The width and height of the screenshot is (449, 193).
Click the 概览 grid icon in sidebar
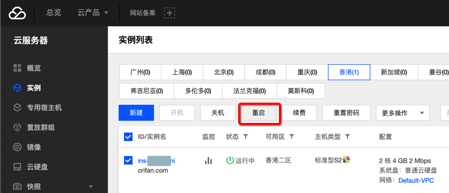(17, 68)
